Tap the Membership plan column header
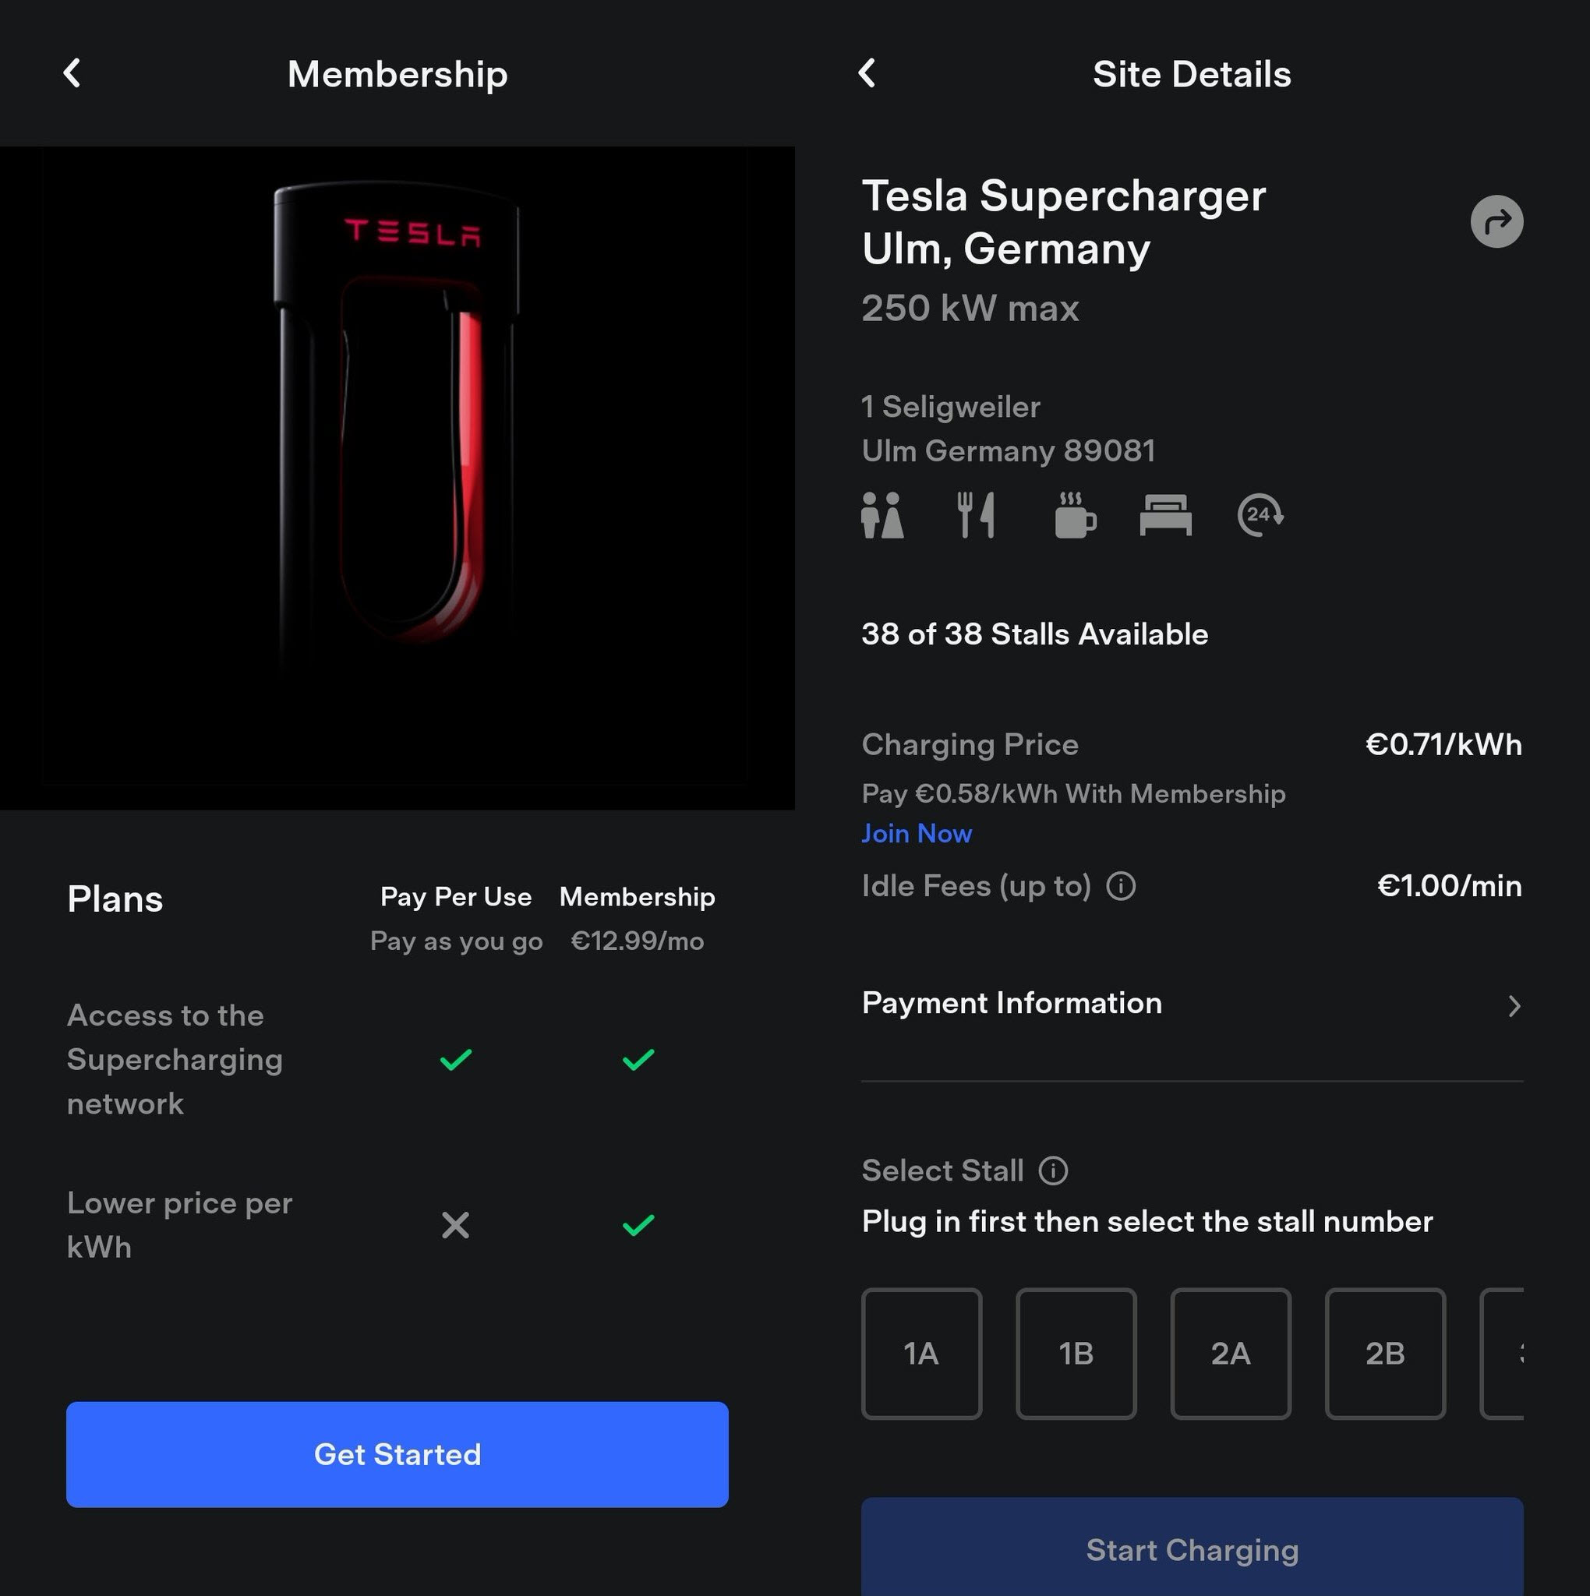 [637, 897]
